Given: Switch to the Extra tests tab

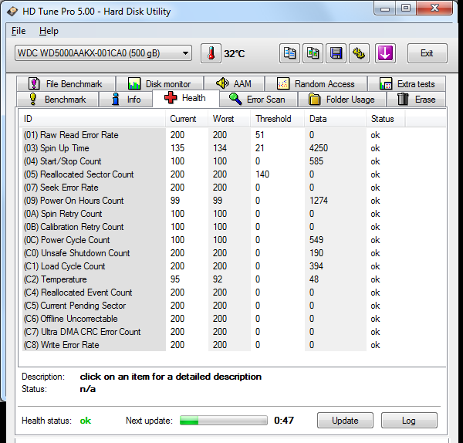Looking at the screenshot, I should tap(407, 84).
